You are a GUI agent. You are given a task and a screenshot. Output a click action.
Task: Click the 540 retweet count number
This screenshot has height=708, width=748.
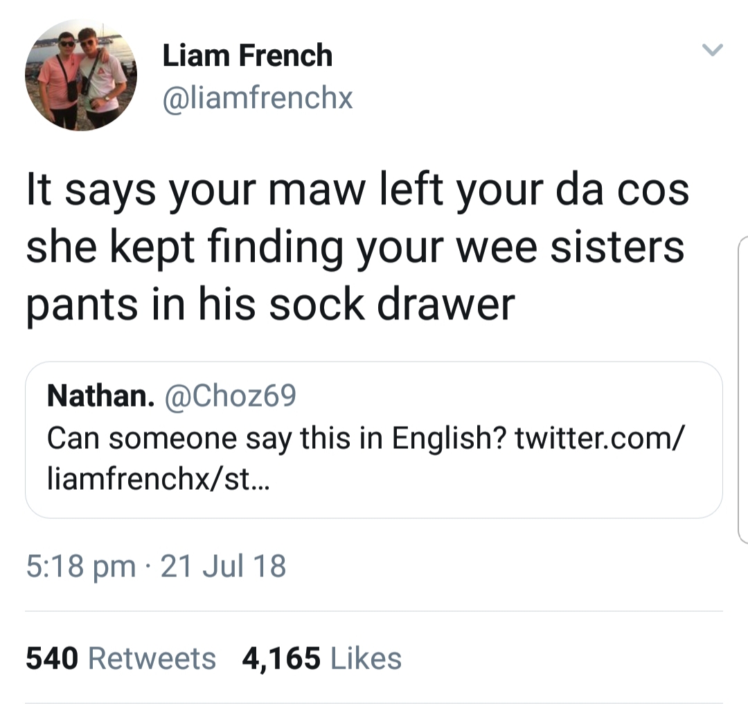pos(52,659)
